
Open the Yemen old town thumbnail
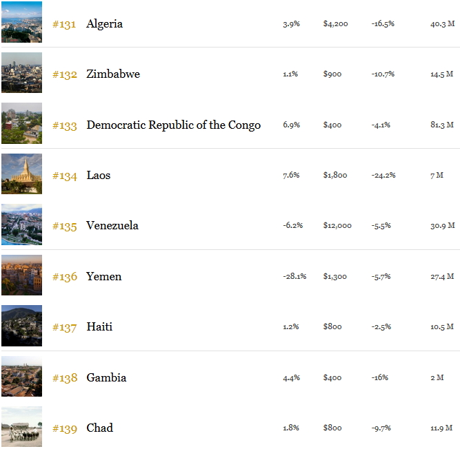point(21,275)
